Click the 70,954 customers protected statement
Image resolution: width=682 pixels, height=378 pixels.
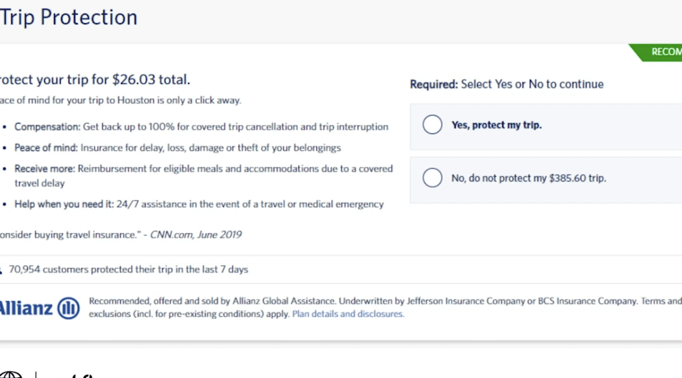(128, 270)
